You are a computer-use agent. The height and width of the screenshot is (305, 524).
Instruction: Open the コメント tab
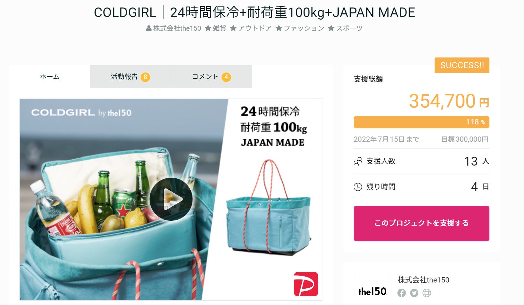click(211, 77)
